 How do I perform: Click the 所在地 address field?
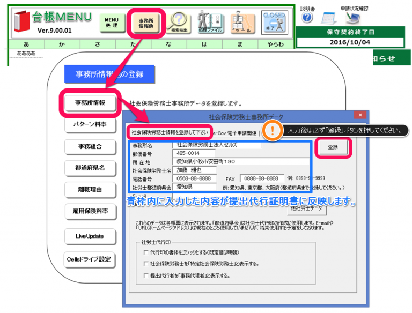click(241, 161)
